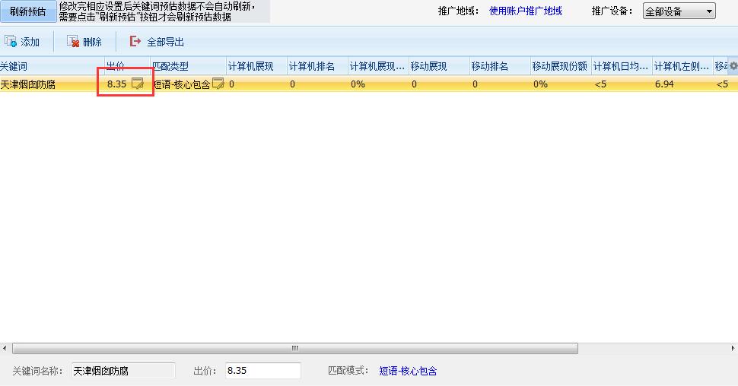Click the 移动展现份额 column header
Image resolution: width=738 pixels, height=386 pixels.
[560, 66]
